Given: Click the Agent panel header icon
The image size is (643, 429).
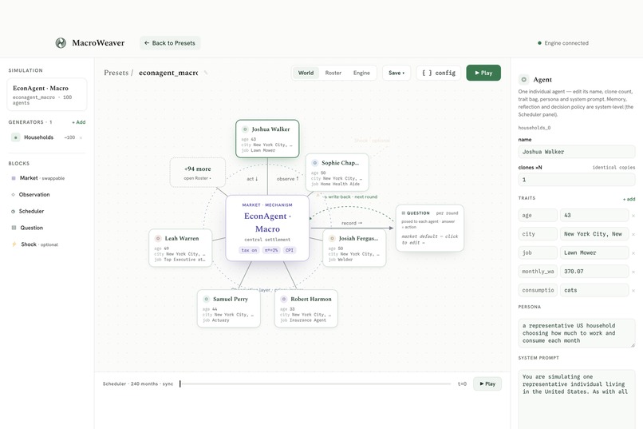Looking at the screenshot, I should pos(523,80).
